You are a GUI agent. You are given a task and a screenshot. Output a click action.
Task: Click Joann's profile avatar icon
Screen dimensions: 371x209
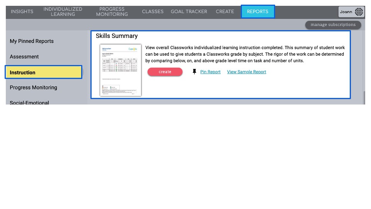click(x=359, y=12)
